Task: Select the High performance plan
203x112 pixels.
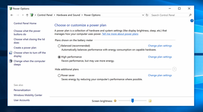Action: tap(59, 57)
